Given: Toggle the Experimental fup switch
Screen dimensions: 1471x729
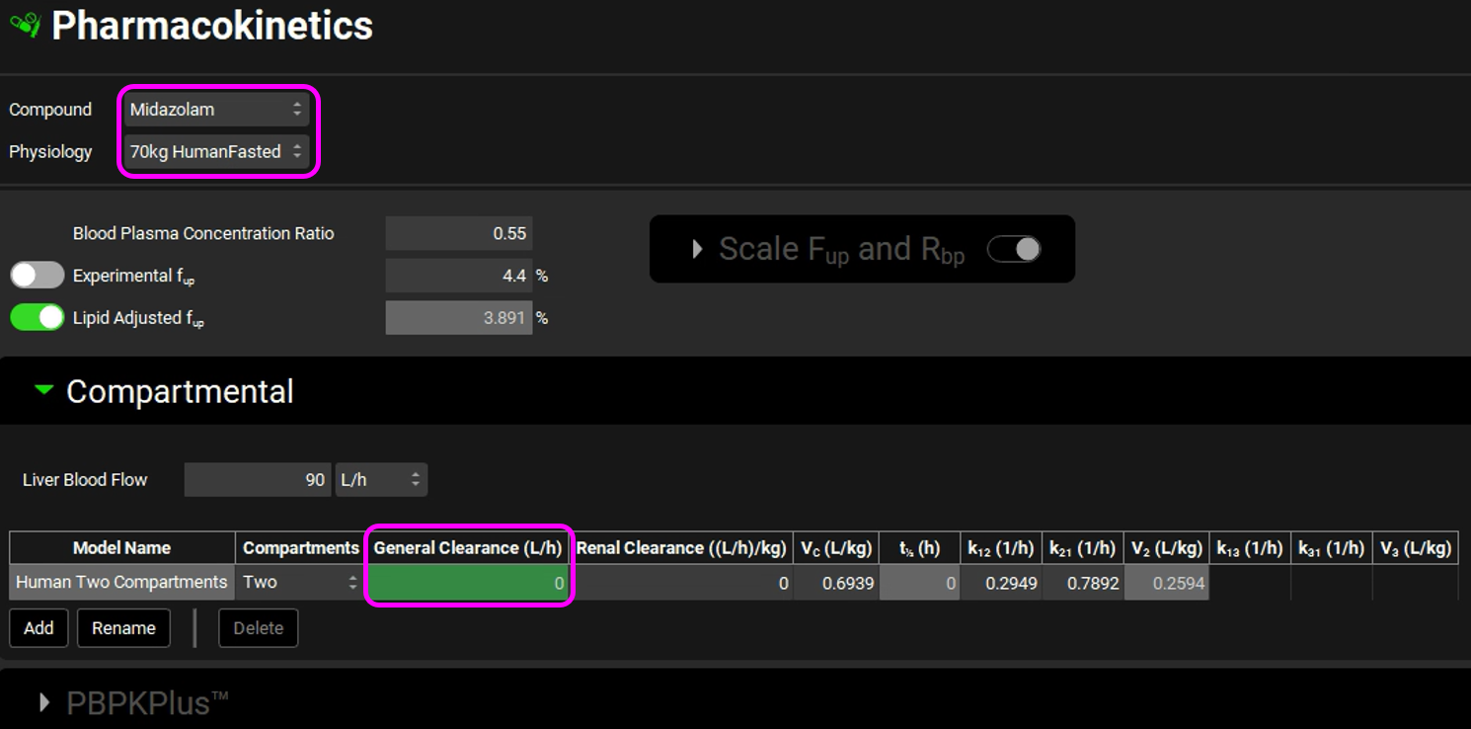Looking at the screenshot, I should [x=37, y=276].
